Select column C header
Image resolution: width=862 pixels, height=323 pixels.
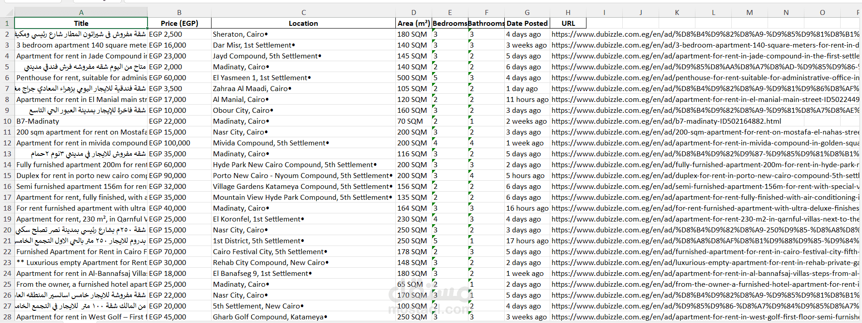click(x=303, y=12)
